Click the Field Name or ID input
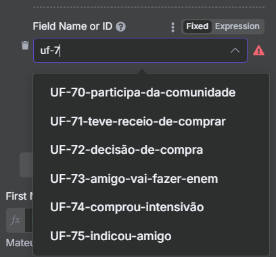This screenshot has width=276, height=257. tap(140, 51)
